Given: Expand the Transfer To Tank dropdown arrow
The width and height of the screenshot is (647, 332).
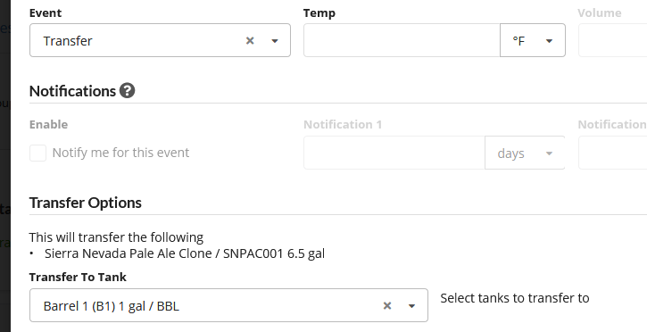Looking at the screenshot, I should coord(411,306).
